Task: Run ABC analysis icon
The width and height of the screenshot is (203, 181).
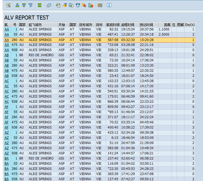Action: click(84, 5)
